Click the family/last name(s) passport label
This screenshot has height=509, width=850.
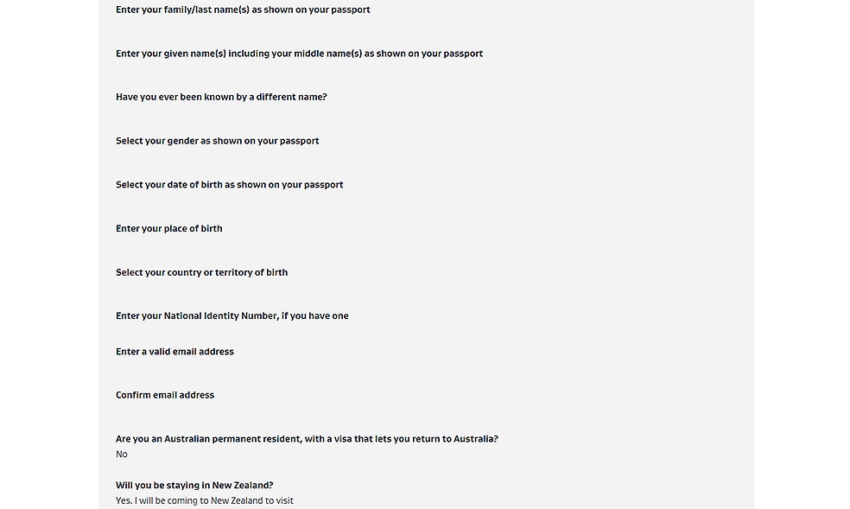pos(243,10)
